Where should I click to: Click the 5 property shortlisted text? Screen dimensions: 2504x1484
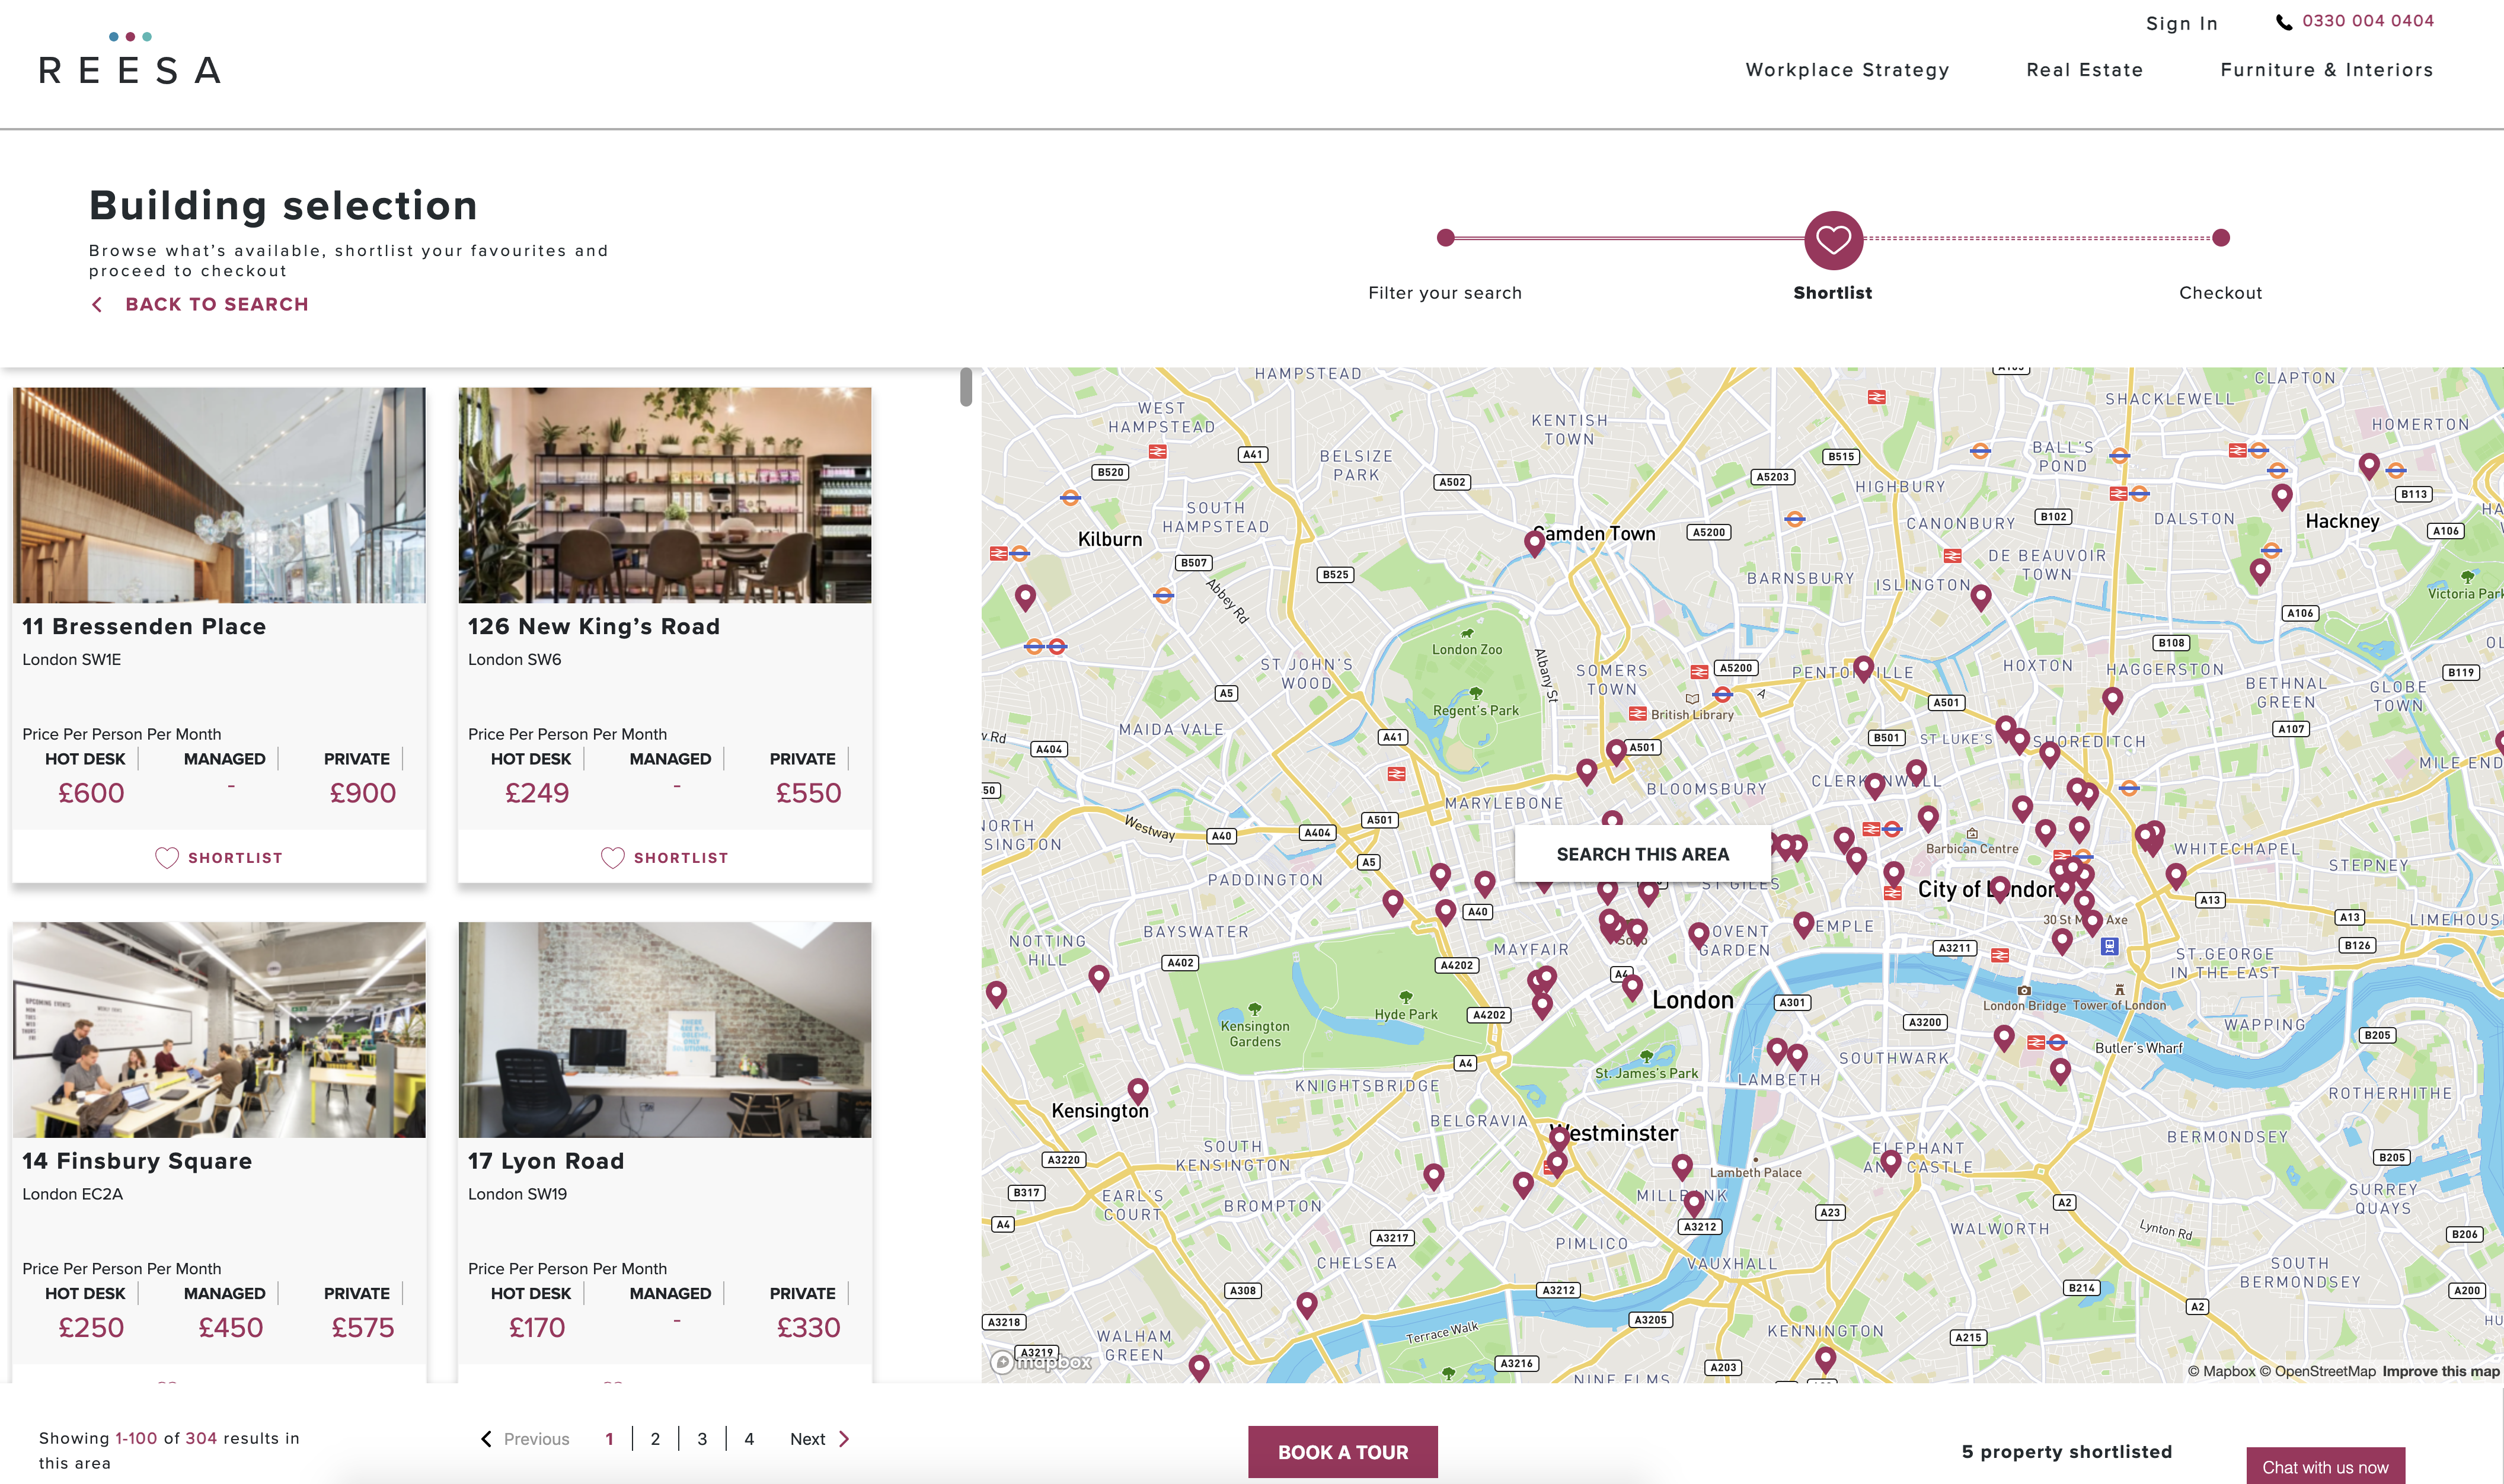click(x=2066, y=1451)
